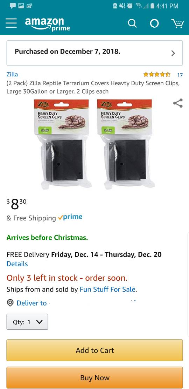Tap the delivery location pin icon

(x=10, y=303)
